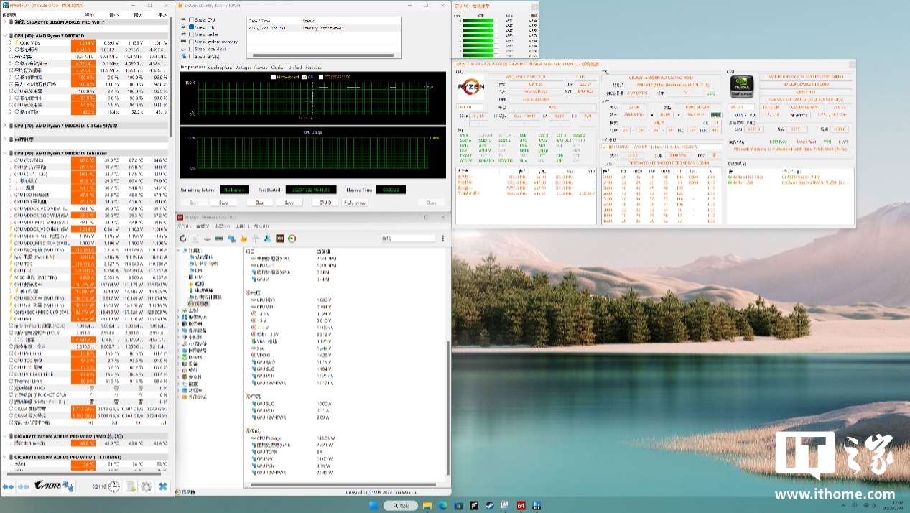This screenshot has width=910, height=513.
Task: Click the OSD panel icon in AIDA64 toolbar
Action: [280, 239]
